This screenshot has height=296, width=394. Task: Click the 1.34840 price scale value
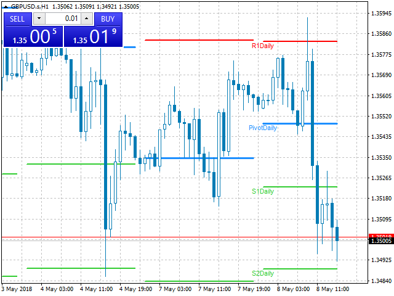tap(381, 281)
